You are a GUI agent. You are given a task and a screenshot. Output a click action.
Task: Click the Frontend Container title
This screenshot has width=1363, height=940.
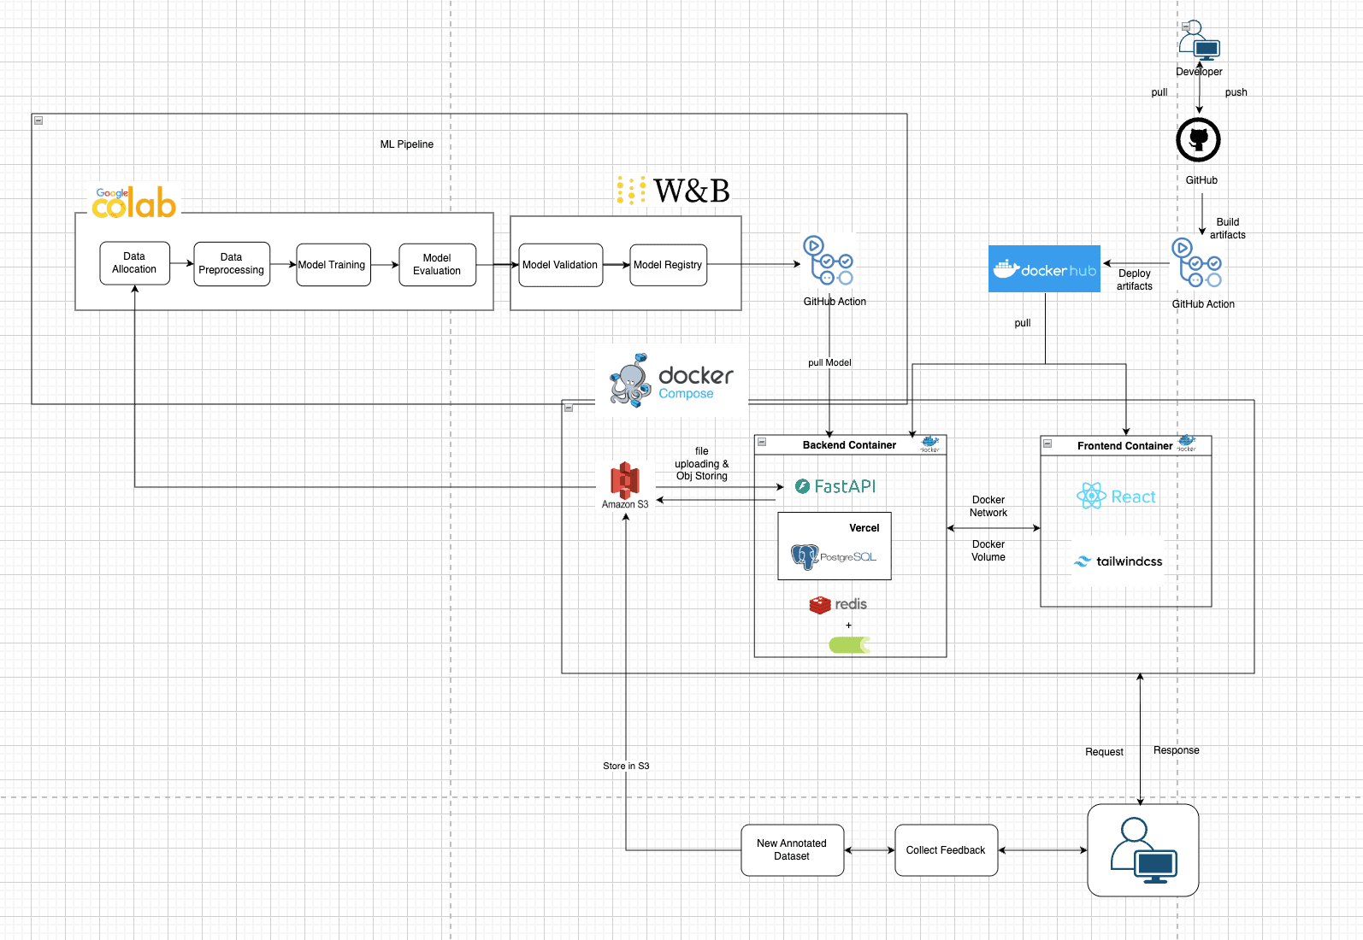(x=1125, y=446)
